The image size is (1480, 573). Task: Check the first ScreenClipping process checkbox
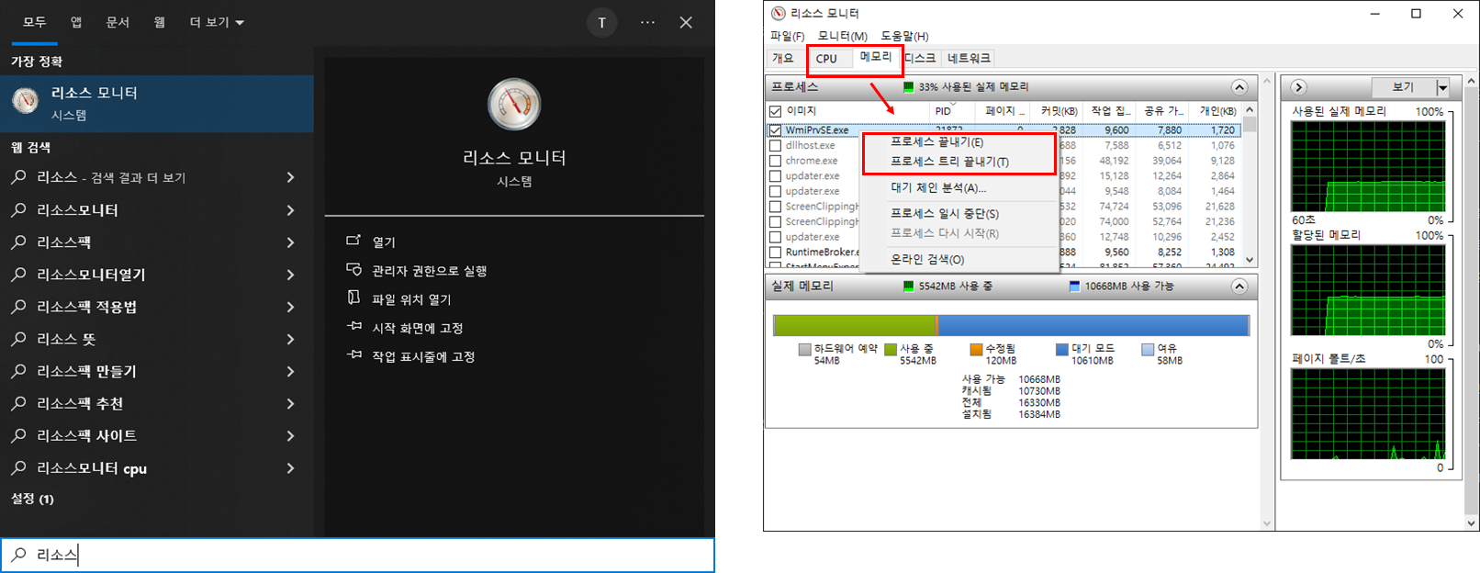click(775, 207)
